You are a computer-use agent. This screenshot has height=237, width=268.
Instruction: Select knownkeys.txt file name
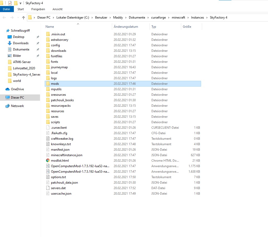61,144
